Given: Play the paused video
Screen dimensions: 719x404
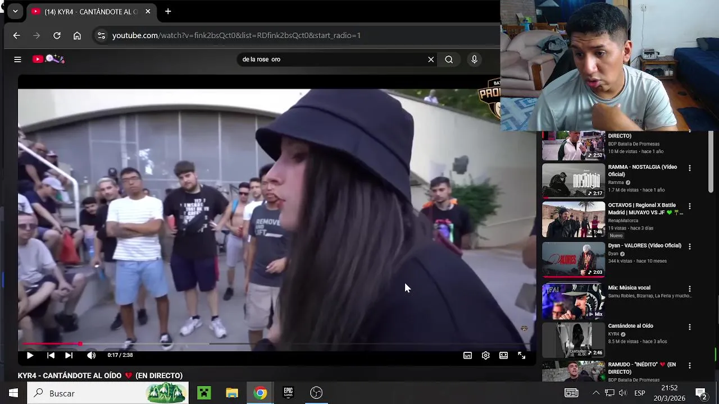Looking at the screenshot, I should tap(30, 355).
